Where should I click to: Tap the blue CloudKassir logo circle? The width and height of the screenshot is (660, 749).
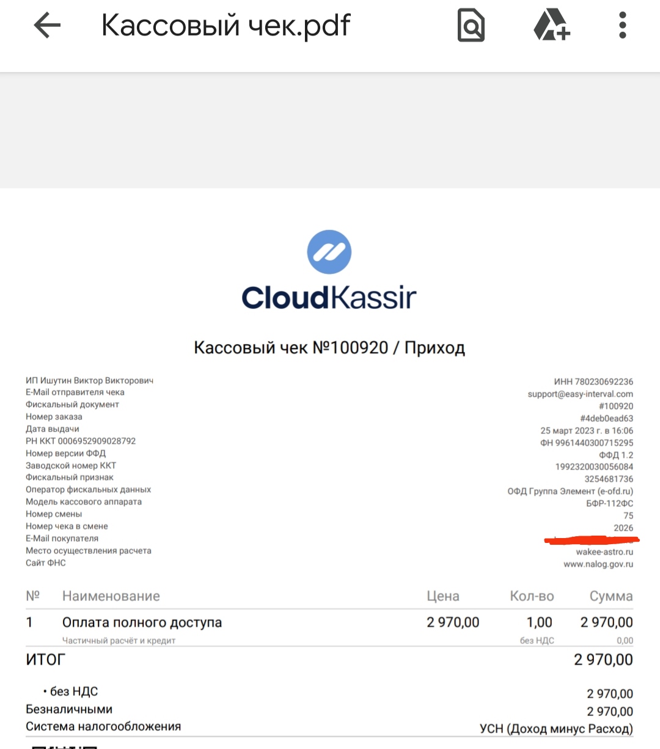pyautogui.click(x=329, y=252)
